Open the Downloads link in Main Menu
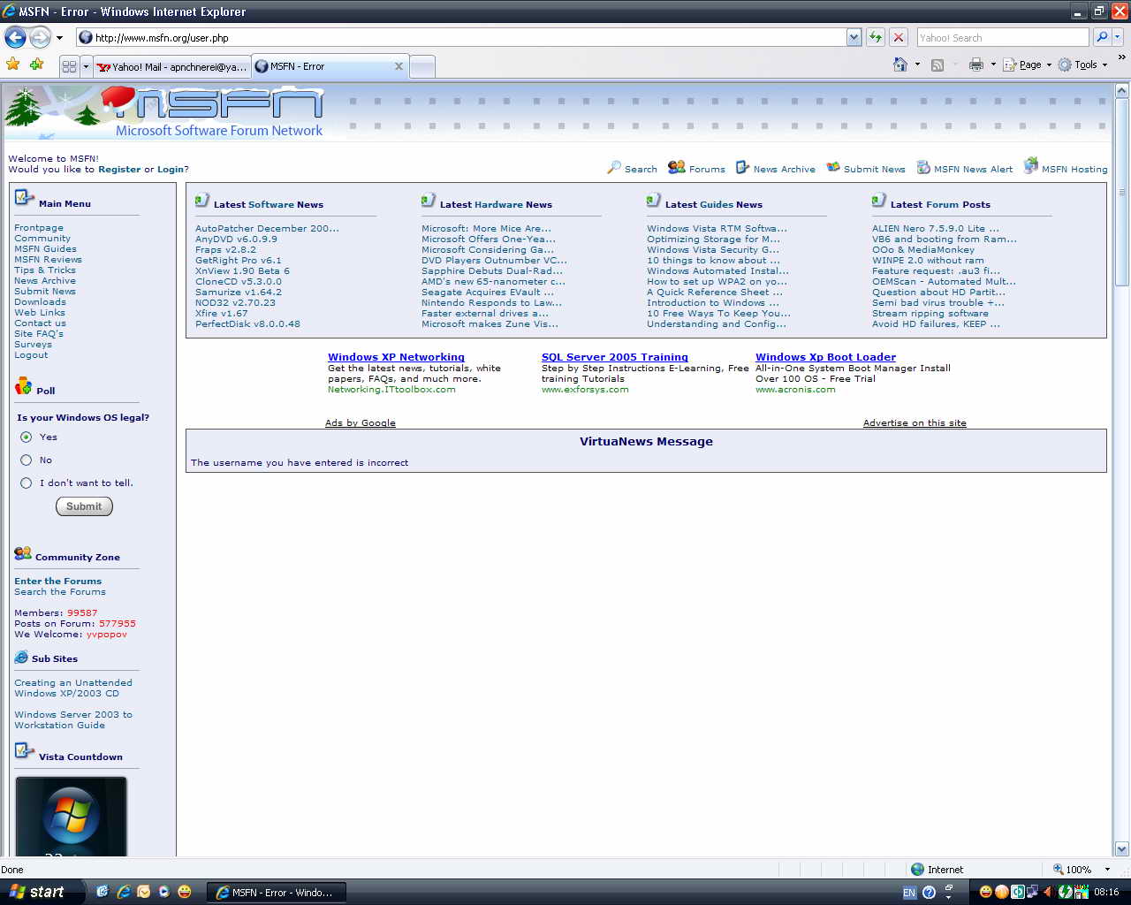 40,301
